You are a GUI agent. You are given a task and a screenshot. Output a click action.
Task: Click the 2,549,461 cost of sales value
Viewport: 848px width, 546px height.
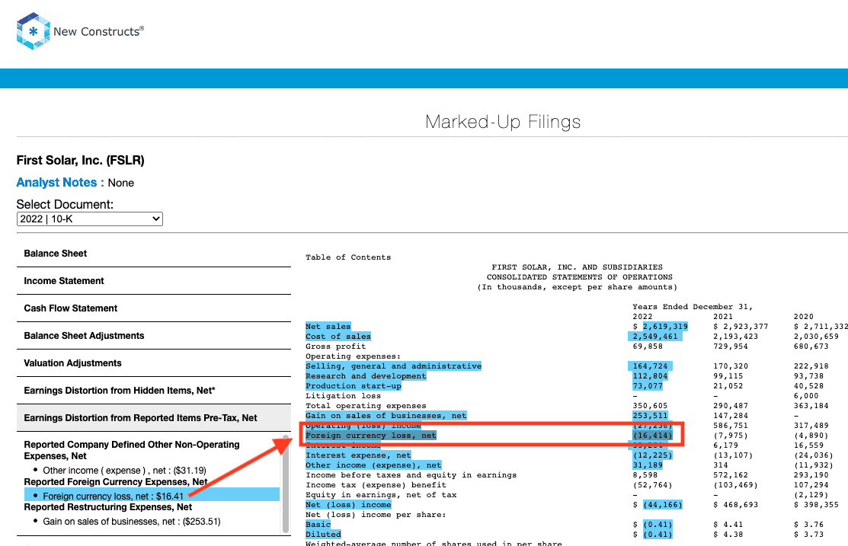pos(655,337)
